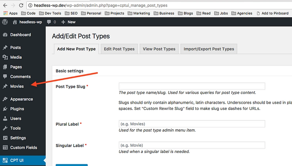Go to Plugins in the sidebar
The image size is (292, 166).
tap(17, 109)
